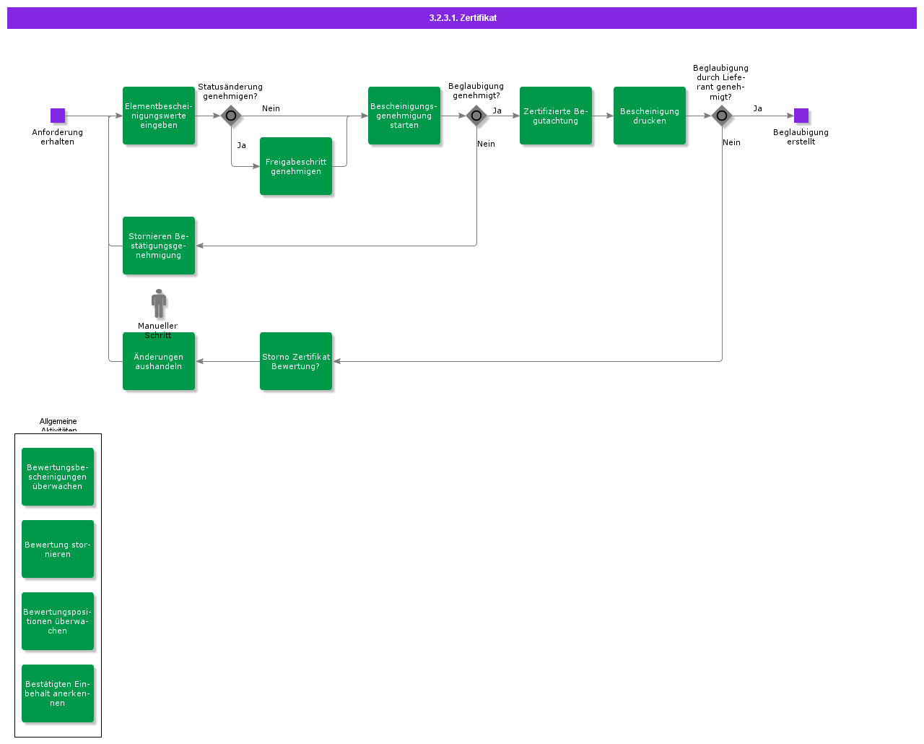Select 'Stornieren Bestätigungsgenehmigung' task box
924x744 pixels.
pos(159,246)
